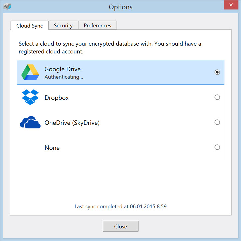Screen dimensions: 241x241
Task: Open the Preferences tab
Action: coord(97,25)
